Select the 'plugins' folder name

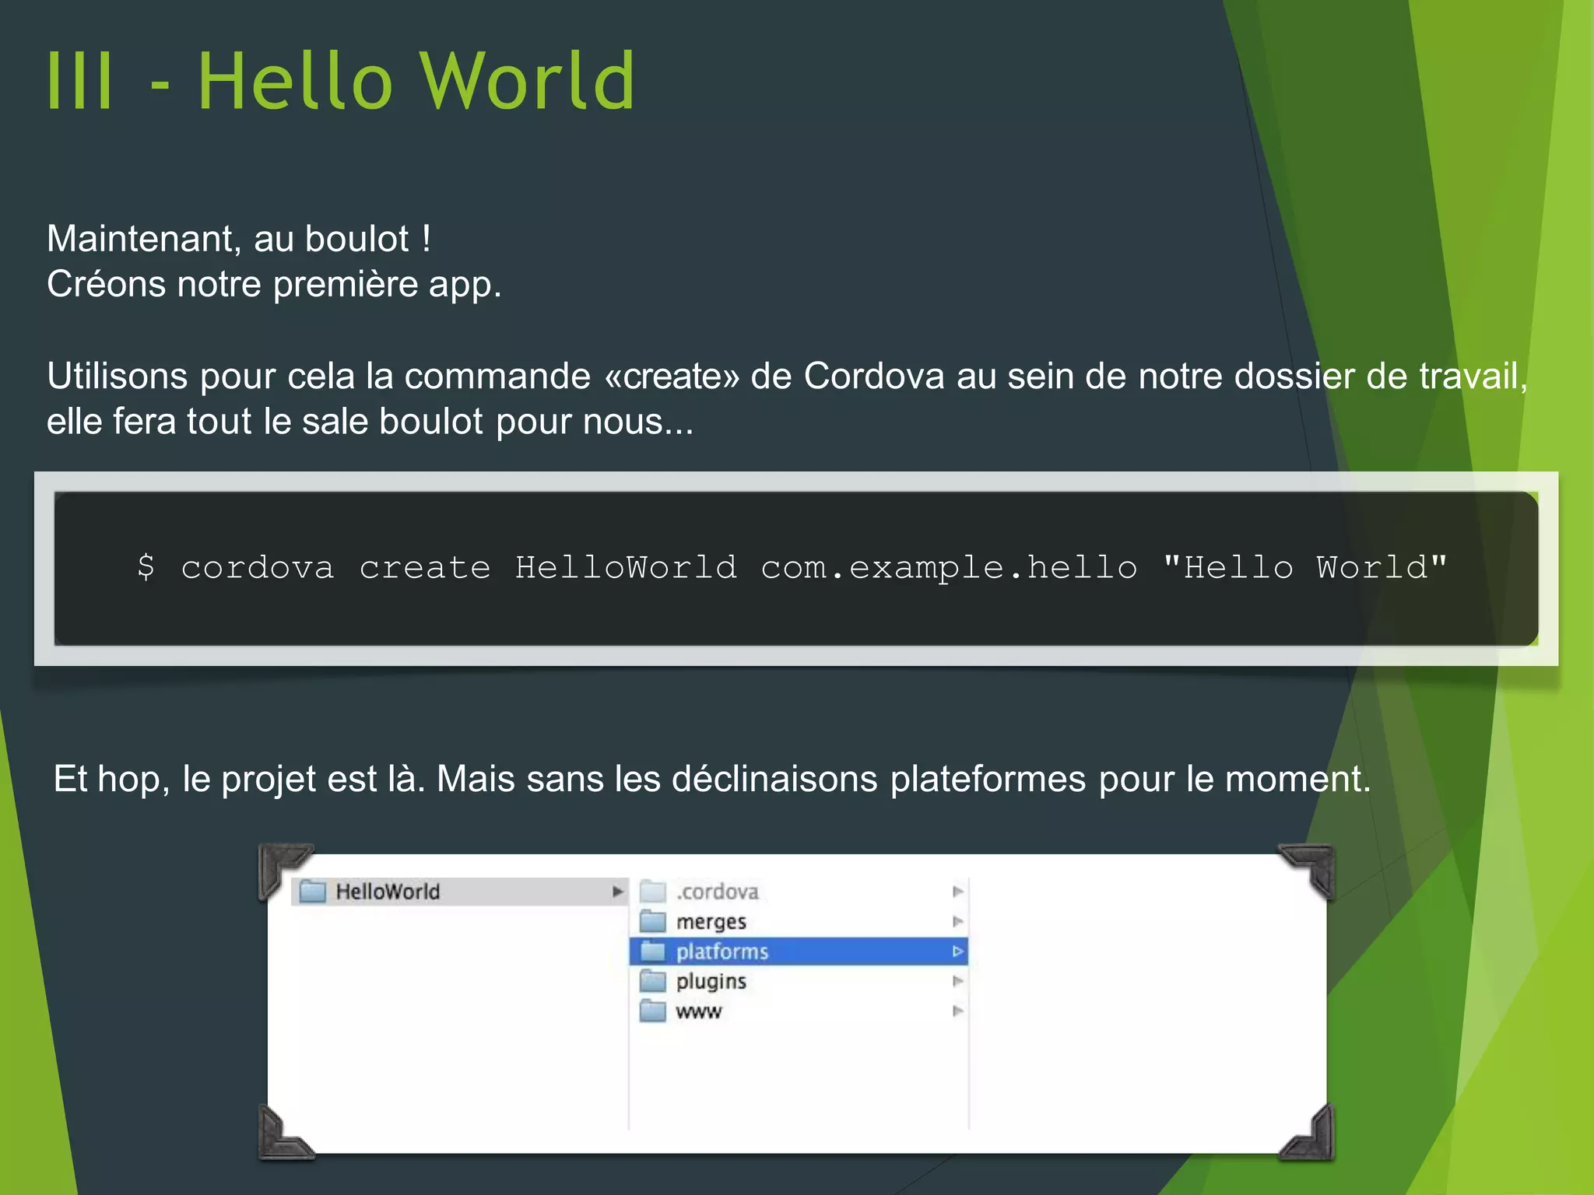coord(711,982)
